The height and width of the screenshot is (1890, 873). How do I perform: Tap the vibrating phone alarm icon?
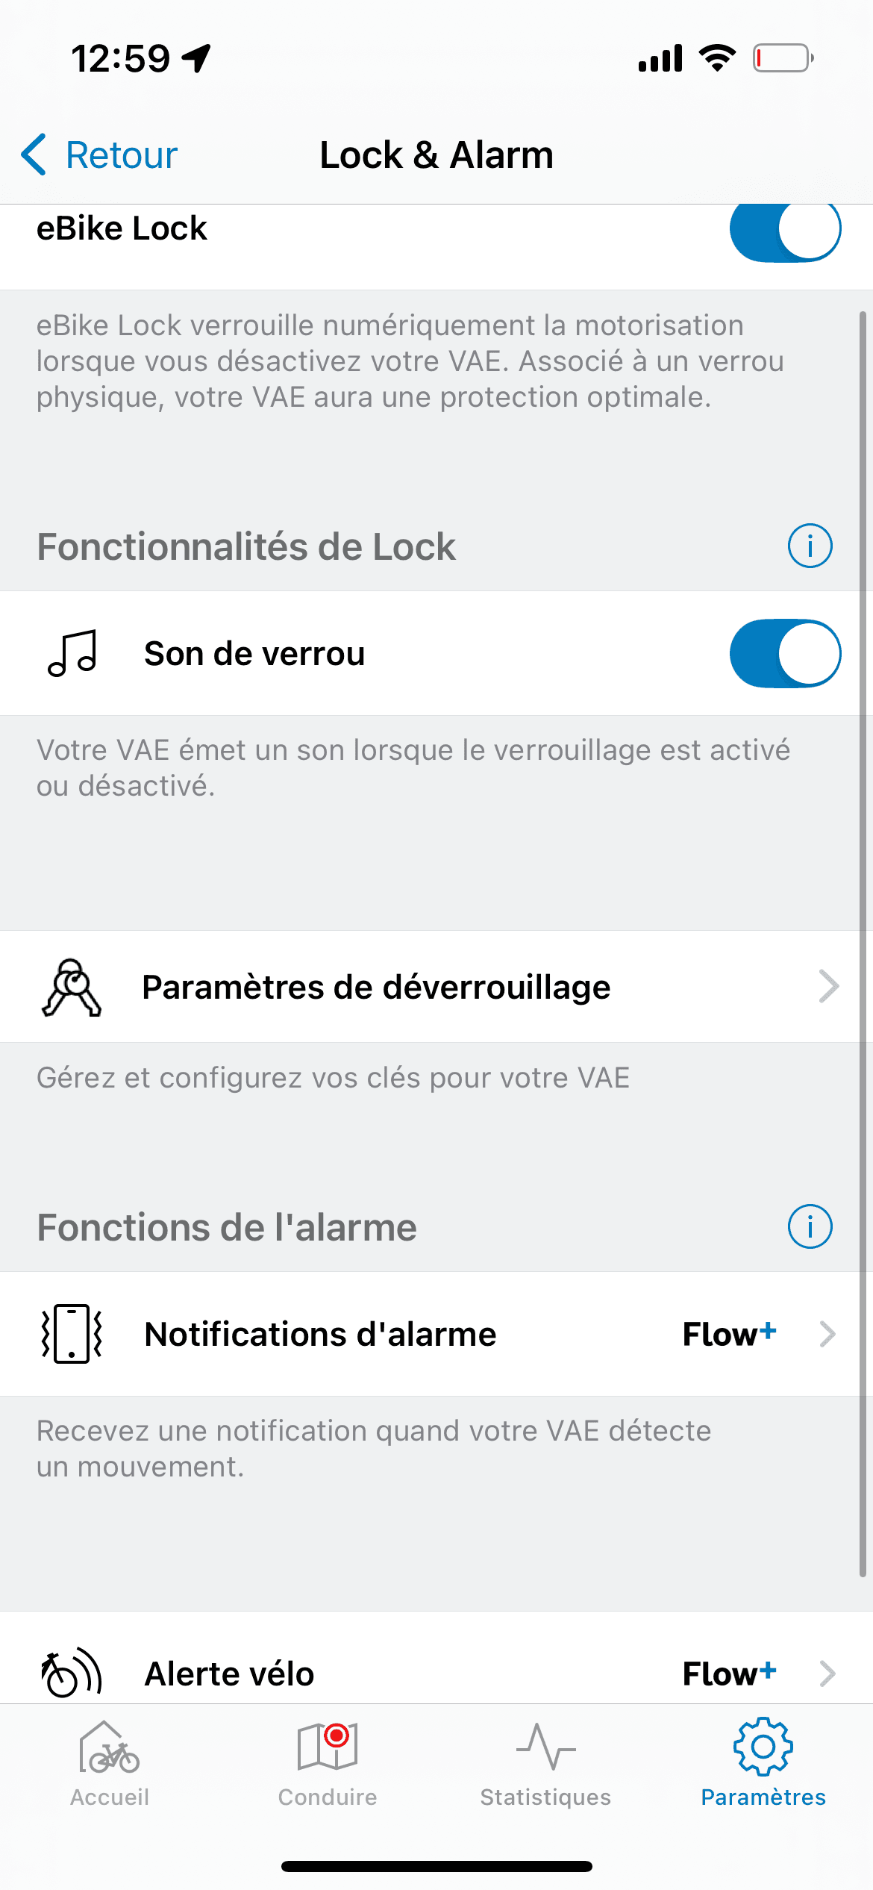72,1334
